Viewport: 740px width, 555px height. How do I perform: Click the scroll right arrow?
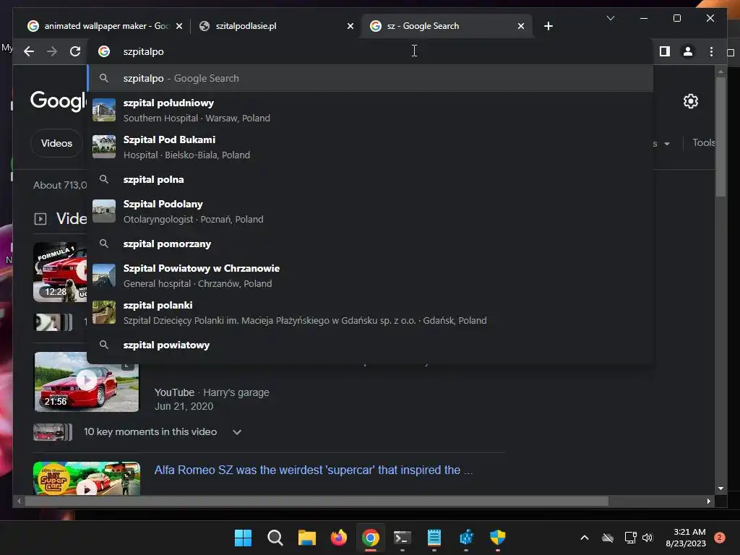tap(708, 502)
